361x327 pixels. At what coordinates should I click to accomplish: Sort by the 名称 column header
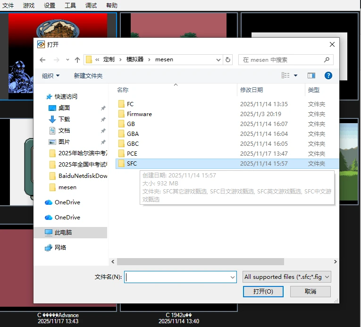[x=123, y=90]
